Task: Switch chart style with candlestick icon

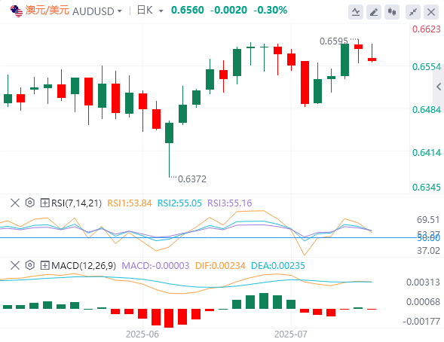Action: pos(392,12)
